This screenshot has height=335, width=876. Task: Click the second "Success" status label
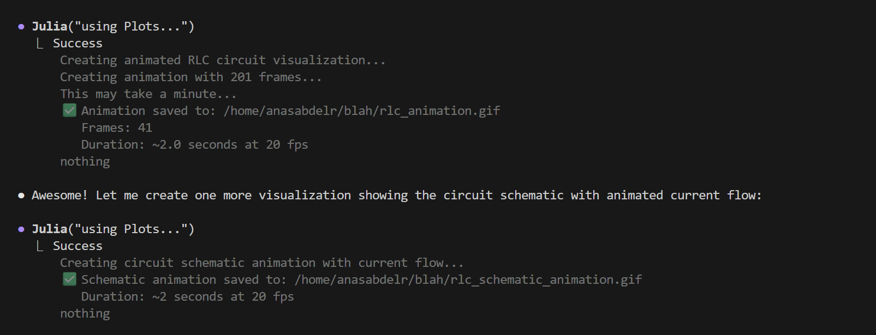point(78,246)
